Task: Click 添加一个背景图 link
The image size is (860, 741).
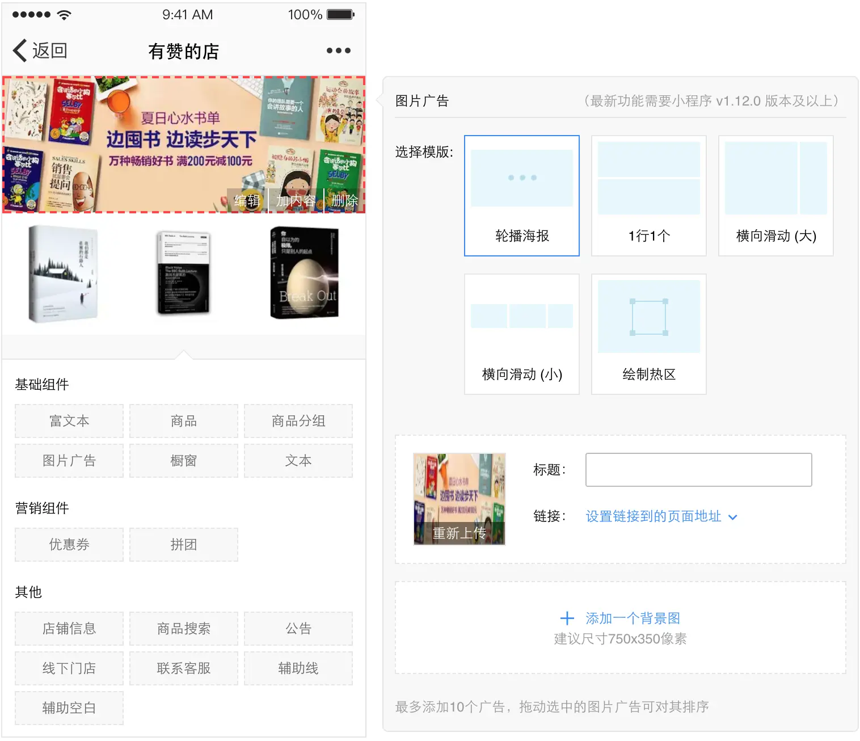Action: click(x=633, y=618)
